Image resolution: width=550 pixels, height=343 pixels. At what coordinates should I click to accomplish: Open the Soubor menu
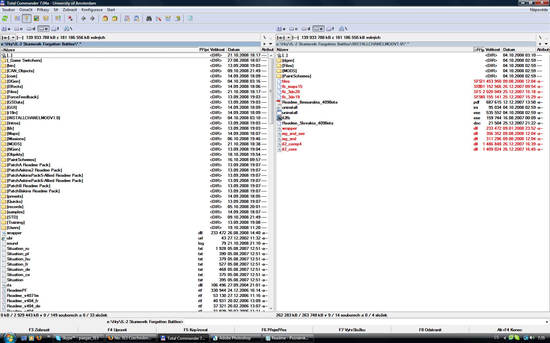[9, 10]
